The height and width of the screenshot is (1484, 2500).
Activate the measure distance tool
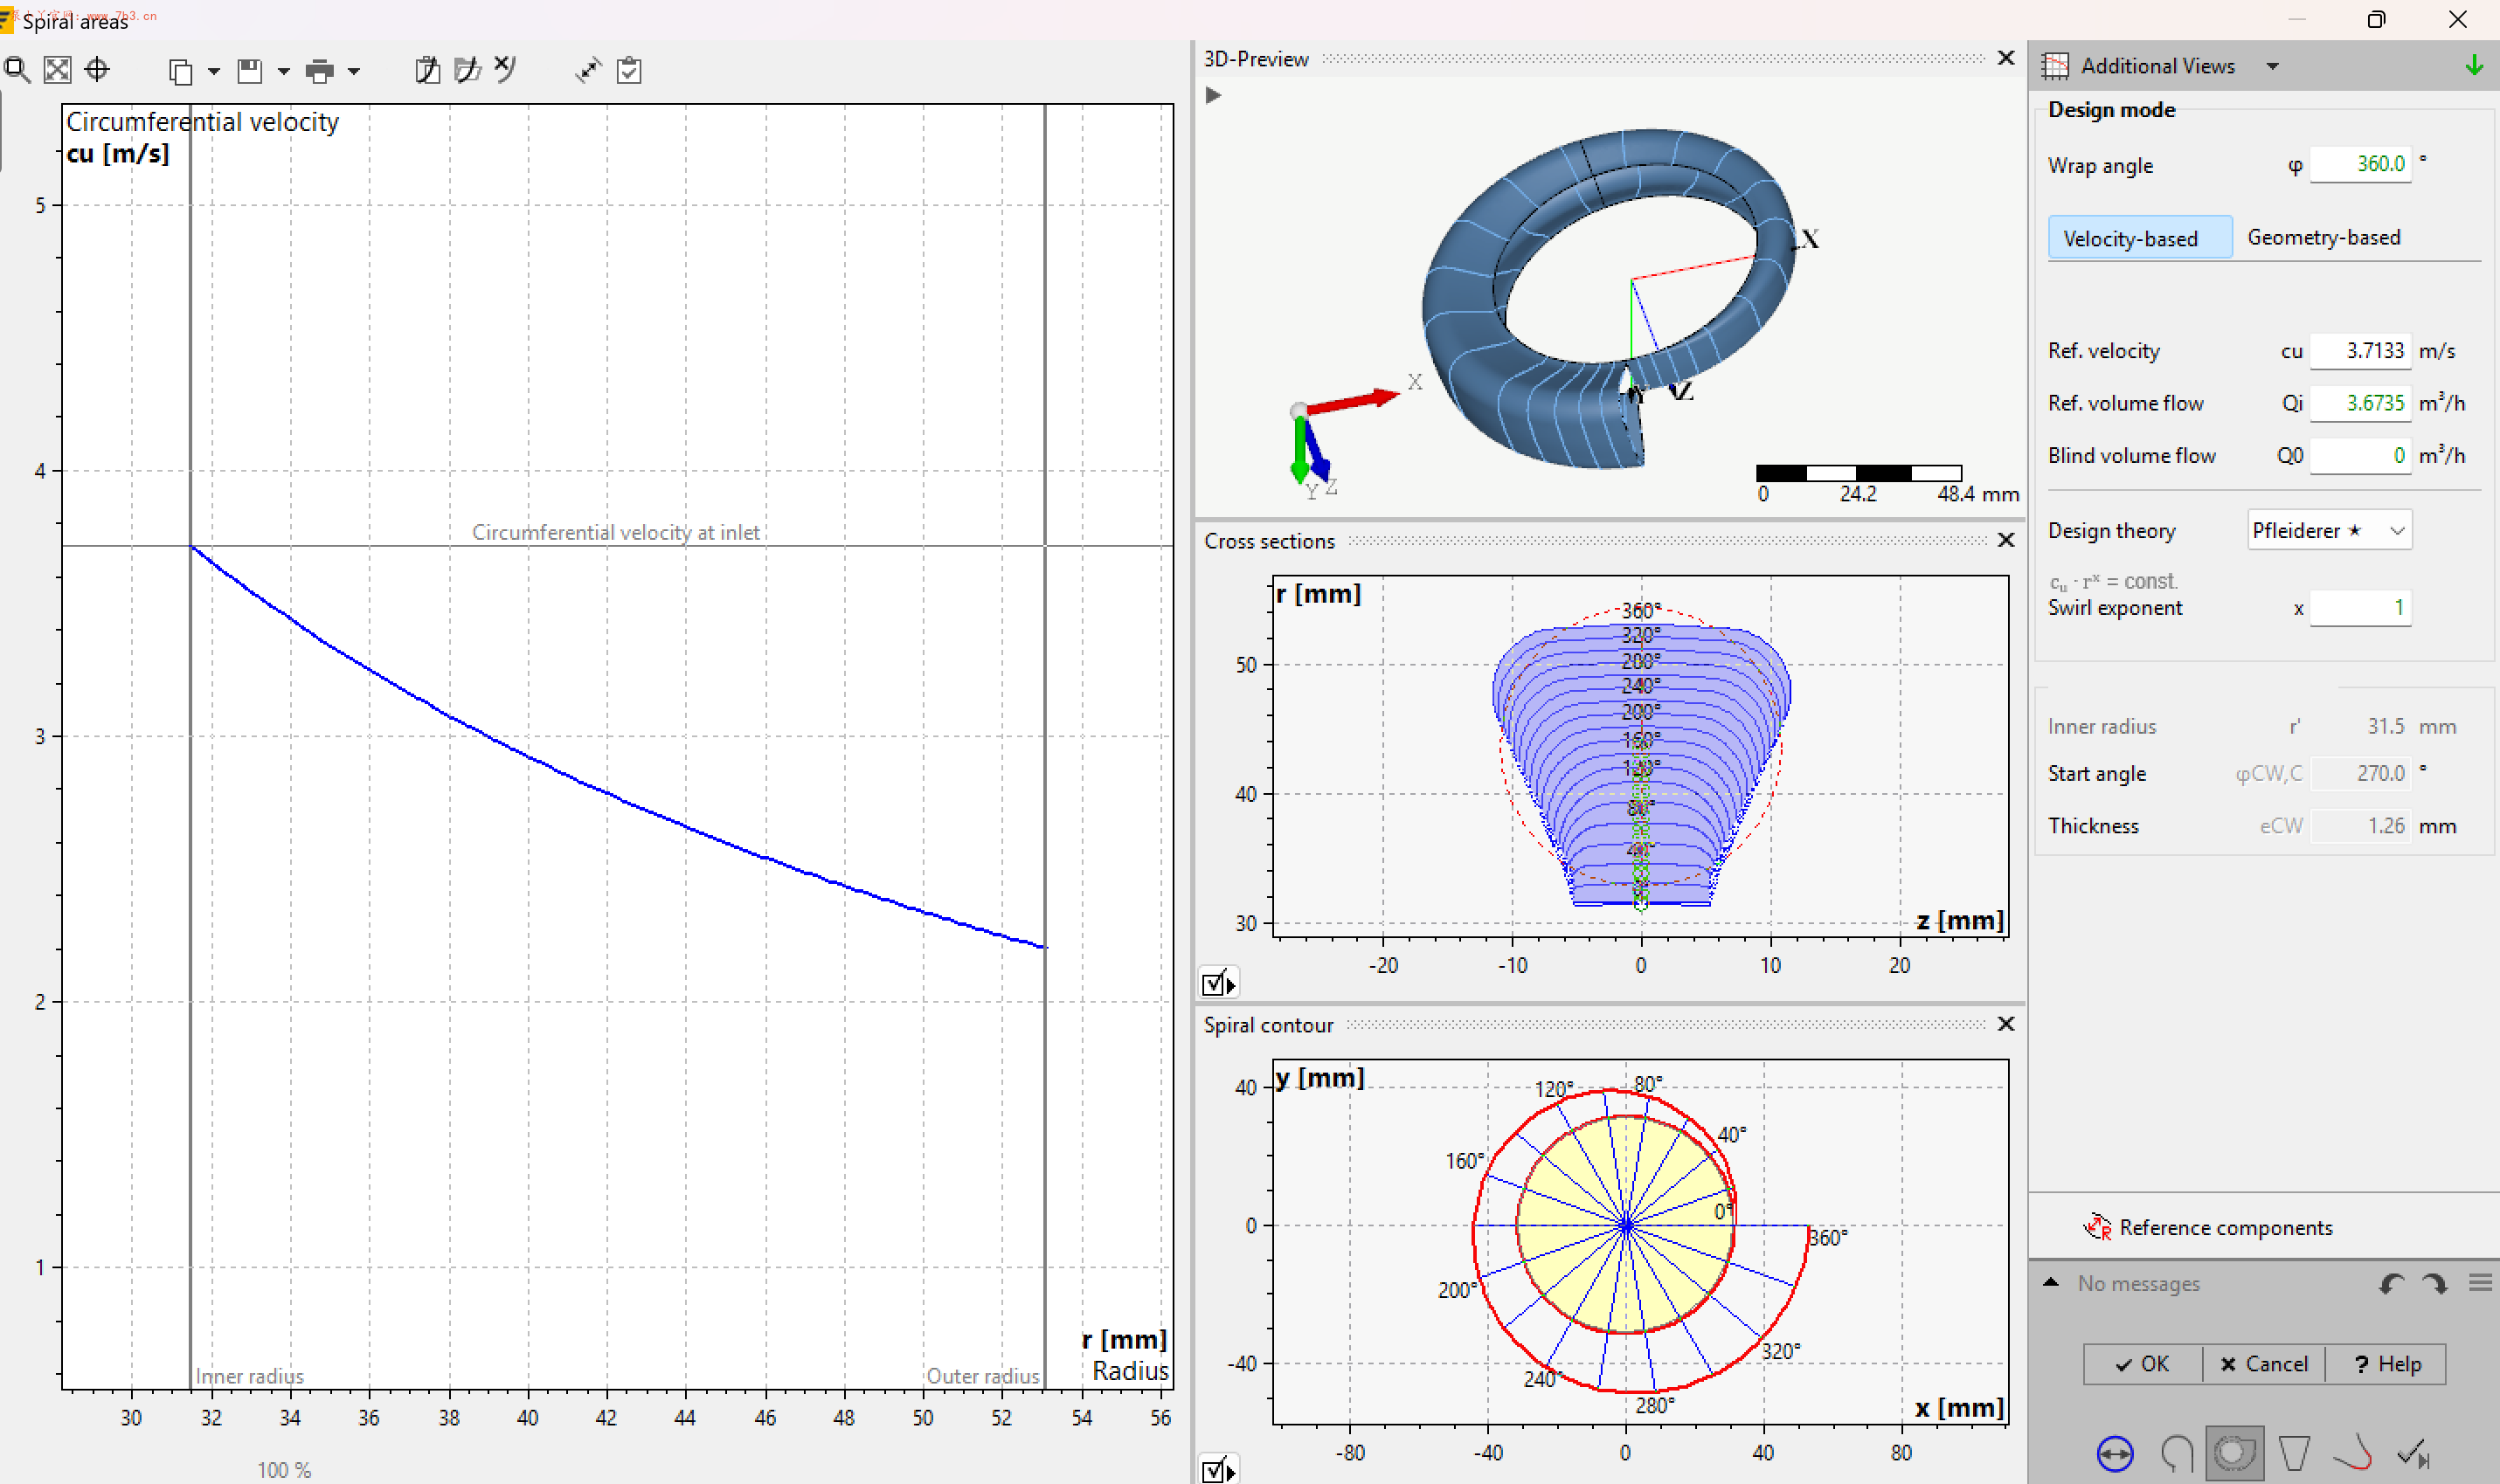tap(587, 70)
